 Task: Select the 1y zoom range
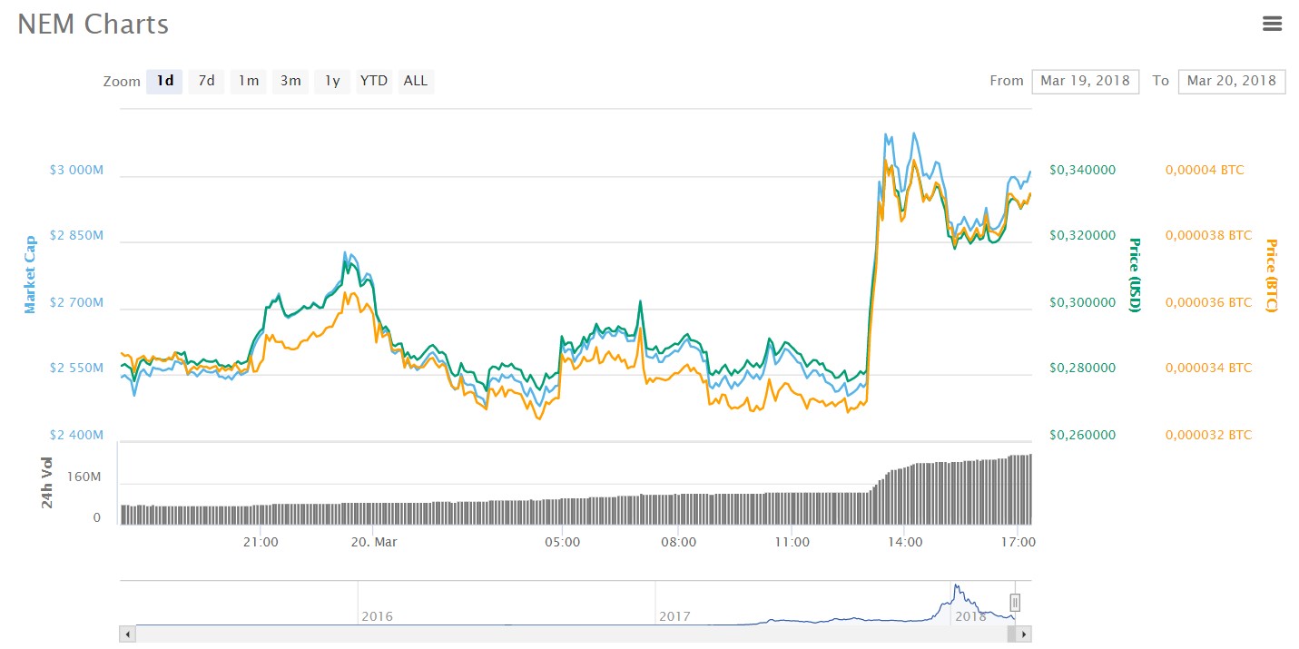pyautogui.click(x=332, y=81)
